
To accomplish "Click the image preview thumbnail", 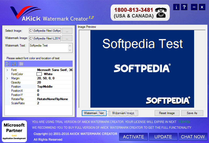I will (x=142, y=69).
